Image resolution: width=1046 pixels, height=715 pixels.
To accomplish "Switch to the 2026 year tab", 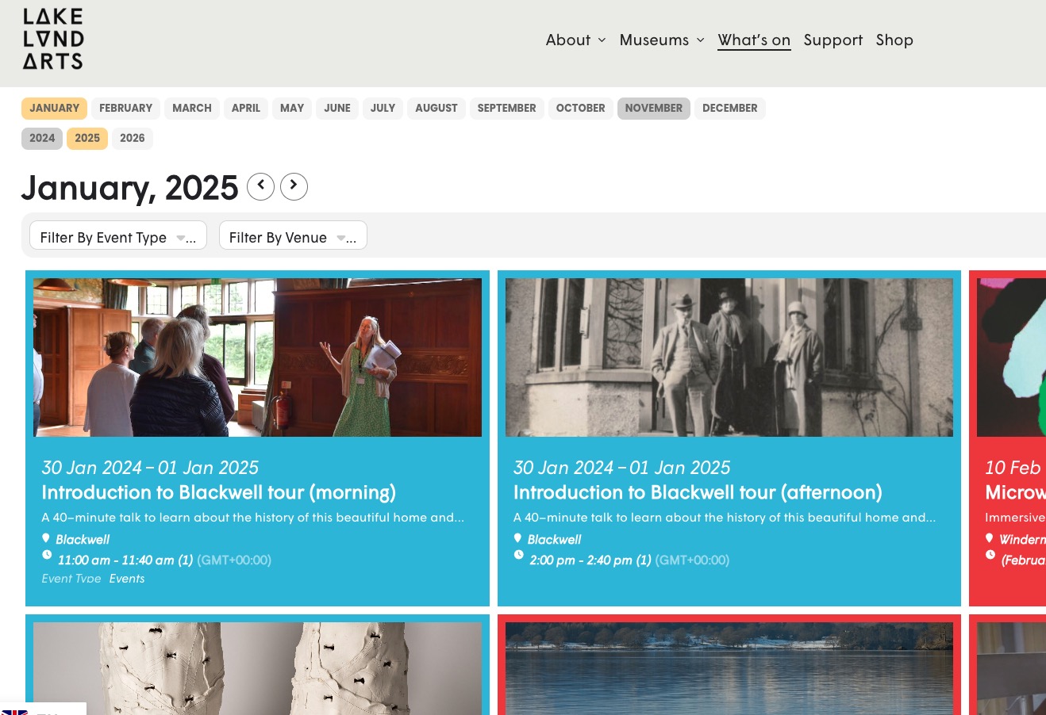I will [133, 139].
